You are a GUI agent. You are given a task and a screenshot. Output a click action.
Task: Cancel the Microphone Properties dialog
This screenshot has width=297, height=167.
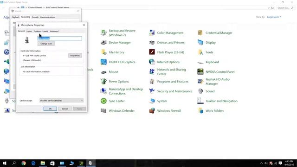pos(65,109)
